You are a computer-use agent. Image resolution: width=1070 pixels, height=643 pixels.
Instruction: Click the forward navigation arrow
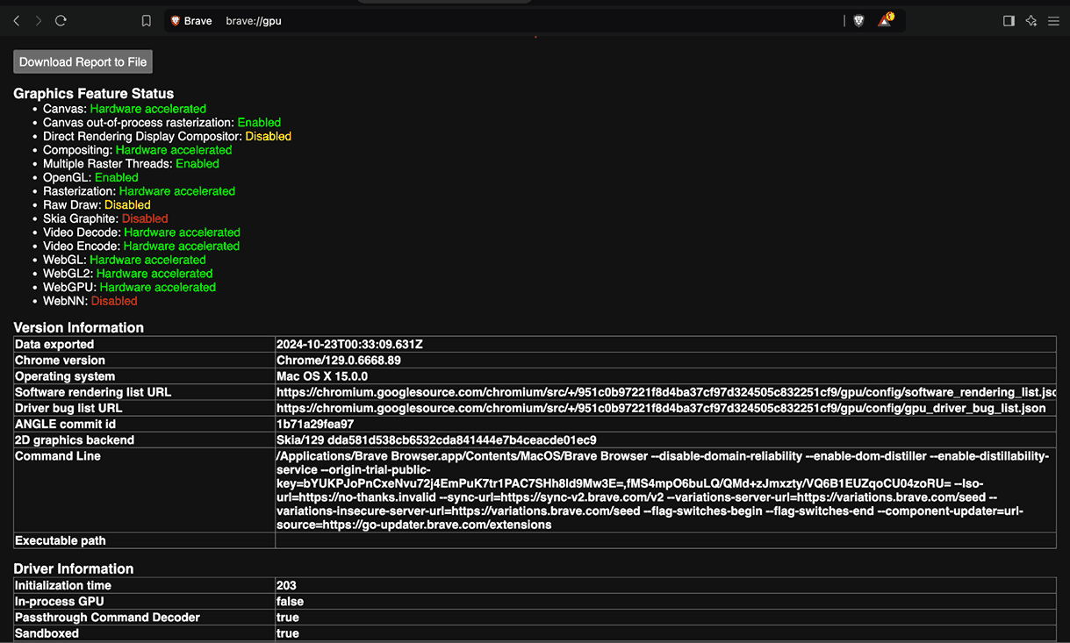[x=39, y=21]
